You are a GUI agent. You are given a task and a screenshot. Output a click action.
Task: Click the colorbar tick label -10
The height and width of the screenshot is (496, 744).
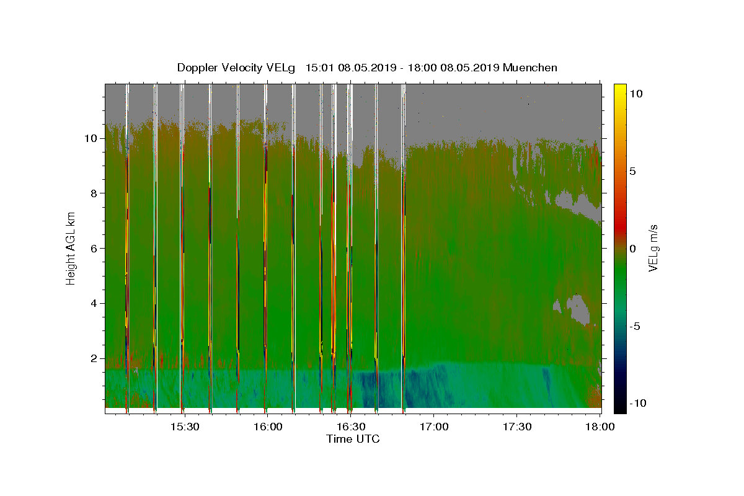pyautogui.click(x=637, y=403)
